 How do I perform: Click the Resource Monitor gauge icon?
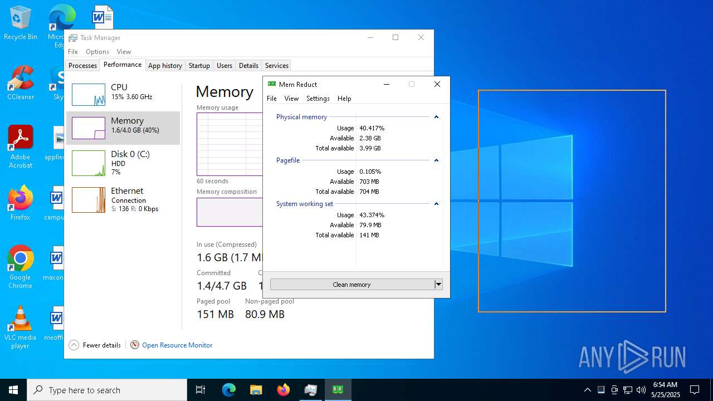point(134,345)
